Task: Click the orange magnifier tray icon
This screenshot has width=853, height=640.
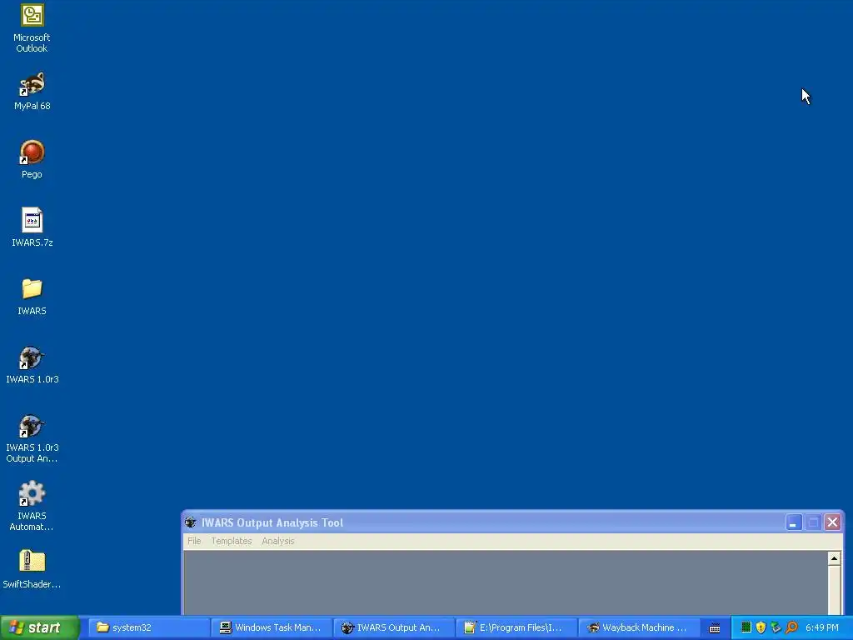Action: [791, 627]
